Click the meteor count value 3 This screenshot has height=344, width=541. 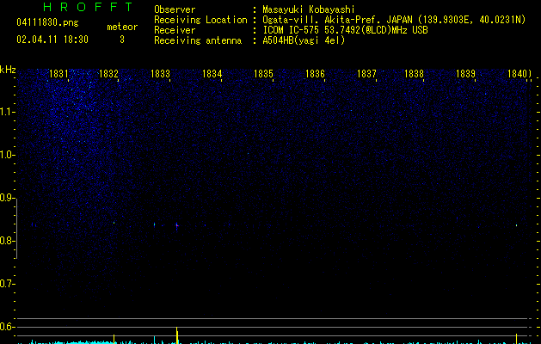122,40
